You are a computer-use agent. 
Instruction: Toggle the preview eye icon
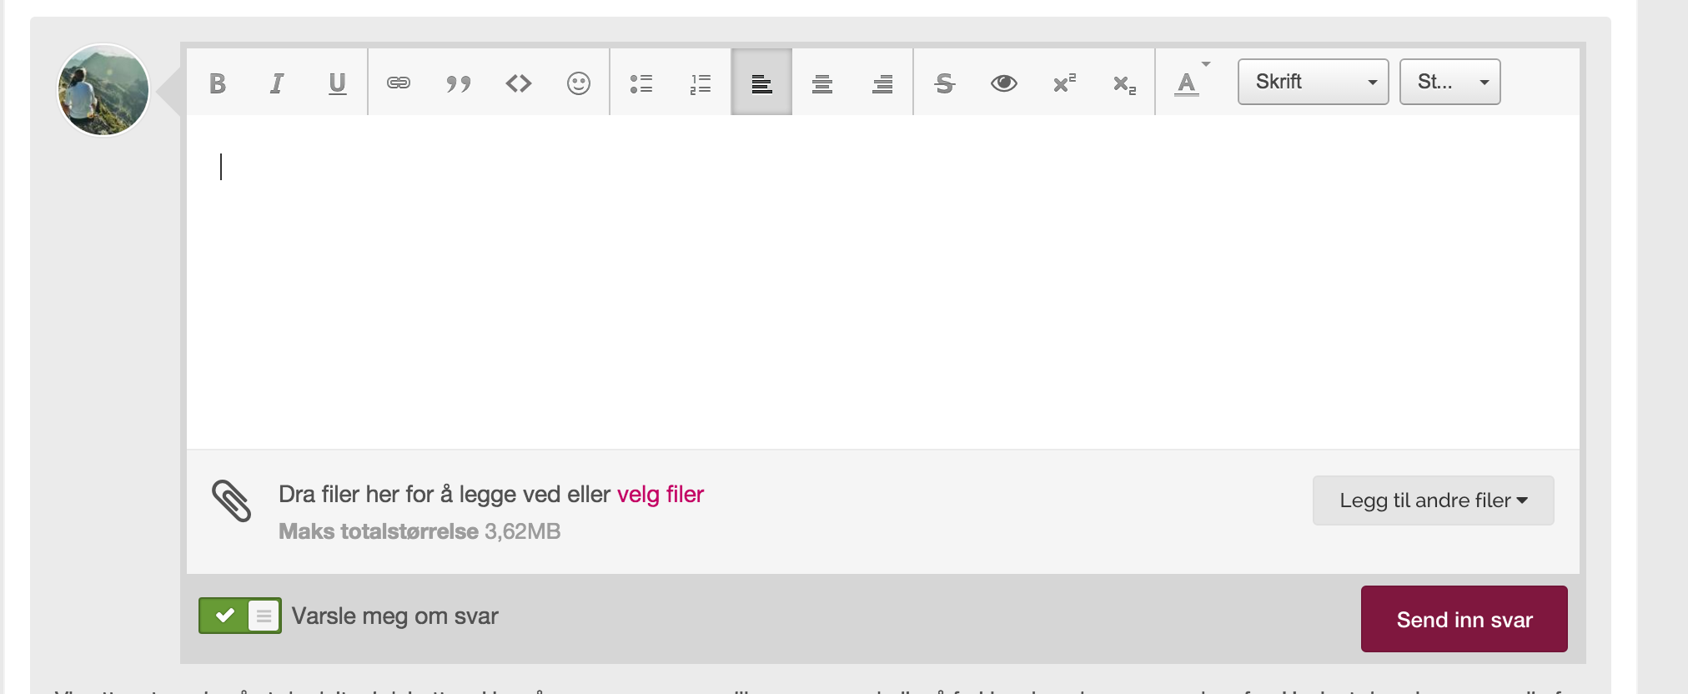[1003, 83]
